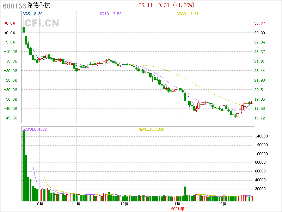The height and width of the screenshot is (212, 282).
Task: Click the +1.25% change percentage
Action: click(x=183, y=5)
